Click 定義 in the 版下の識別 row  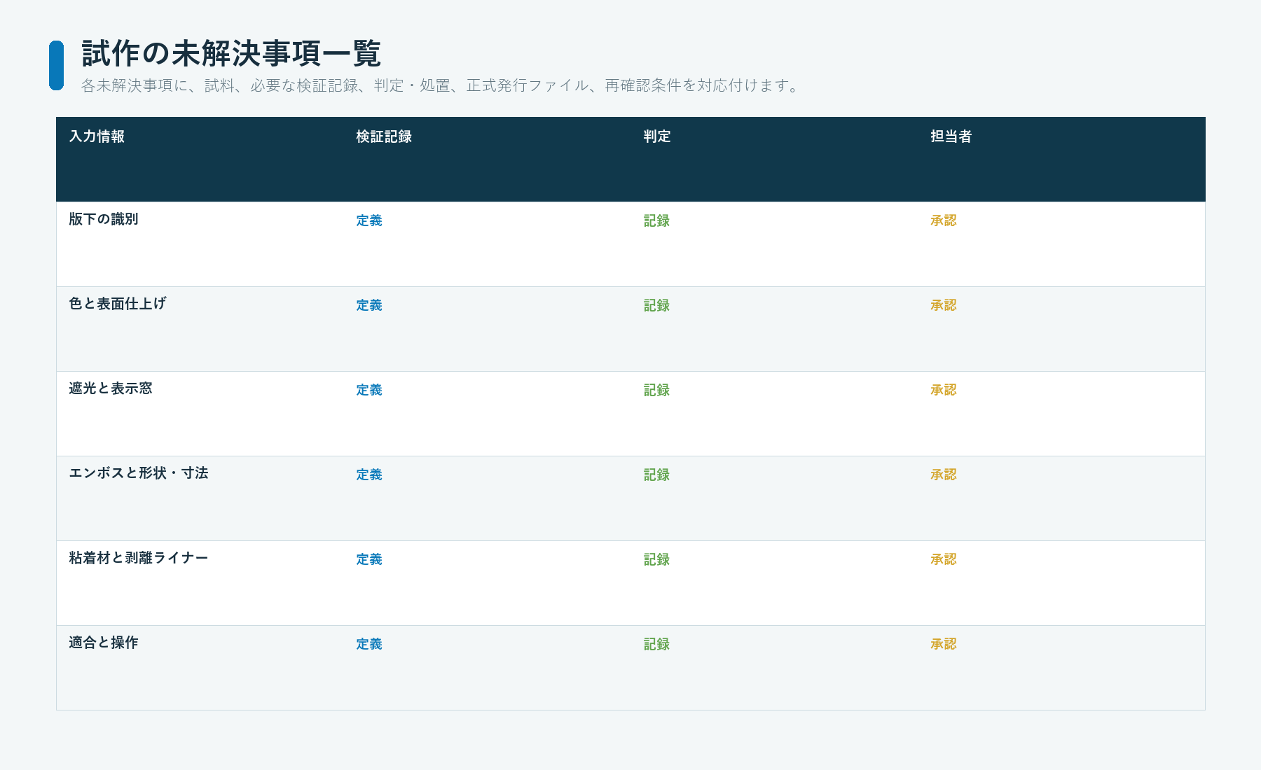(369, 220)
